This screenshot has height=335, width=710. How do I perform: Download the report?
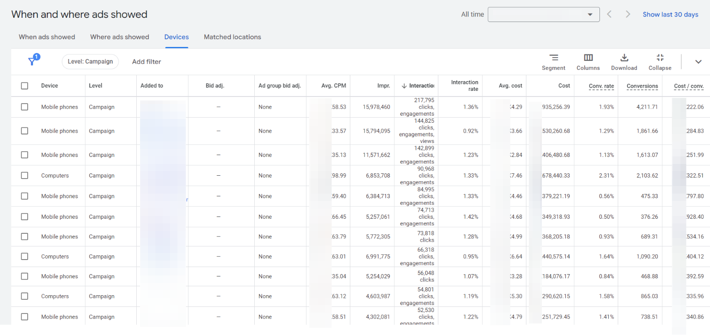[624, 62]
